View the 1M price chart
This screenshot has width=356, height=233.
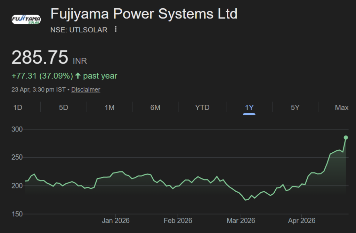click(109, 107)
